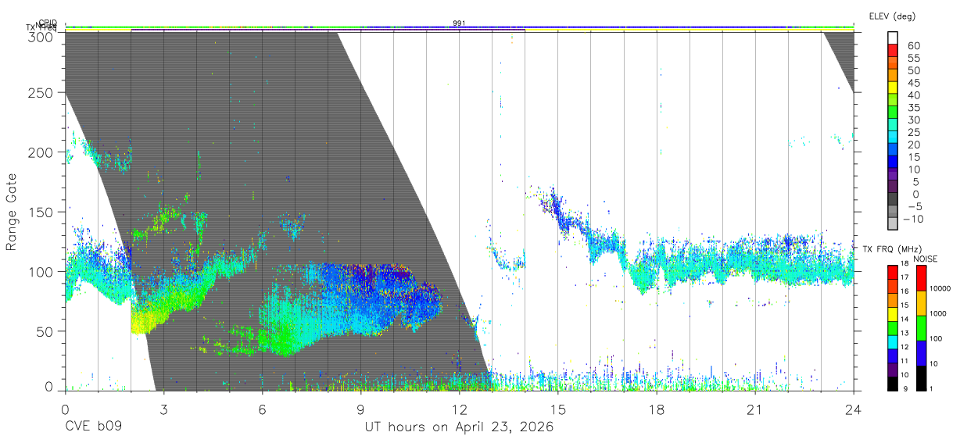
Task: Click the 15 tick on the UT hours axis
Action: pos(558,410)
